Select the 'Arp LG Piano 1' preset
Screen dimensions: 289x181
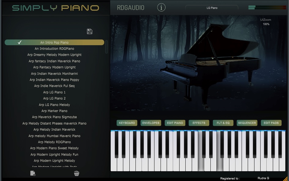[54, 92]
